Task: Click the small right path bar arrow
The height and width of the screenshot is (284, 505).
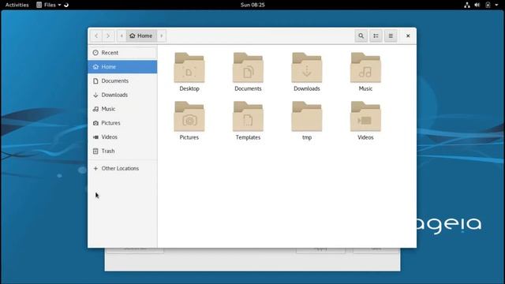Action: tap(161, 35)
